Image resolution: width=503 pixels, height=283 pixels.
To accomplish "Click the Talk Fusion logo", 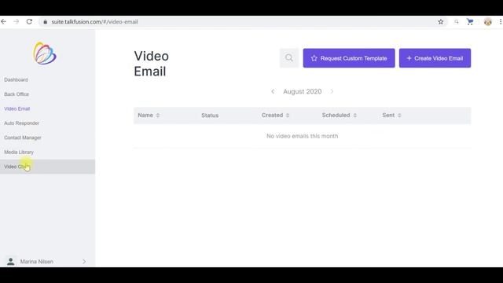I will pos(45,53).
